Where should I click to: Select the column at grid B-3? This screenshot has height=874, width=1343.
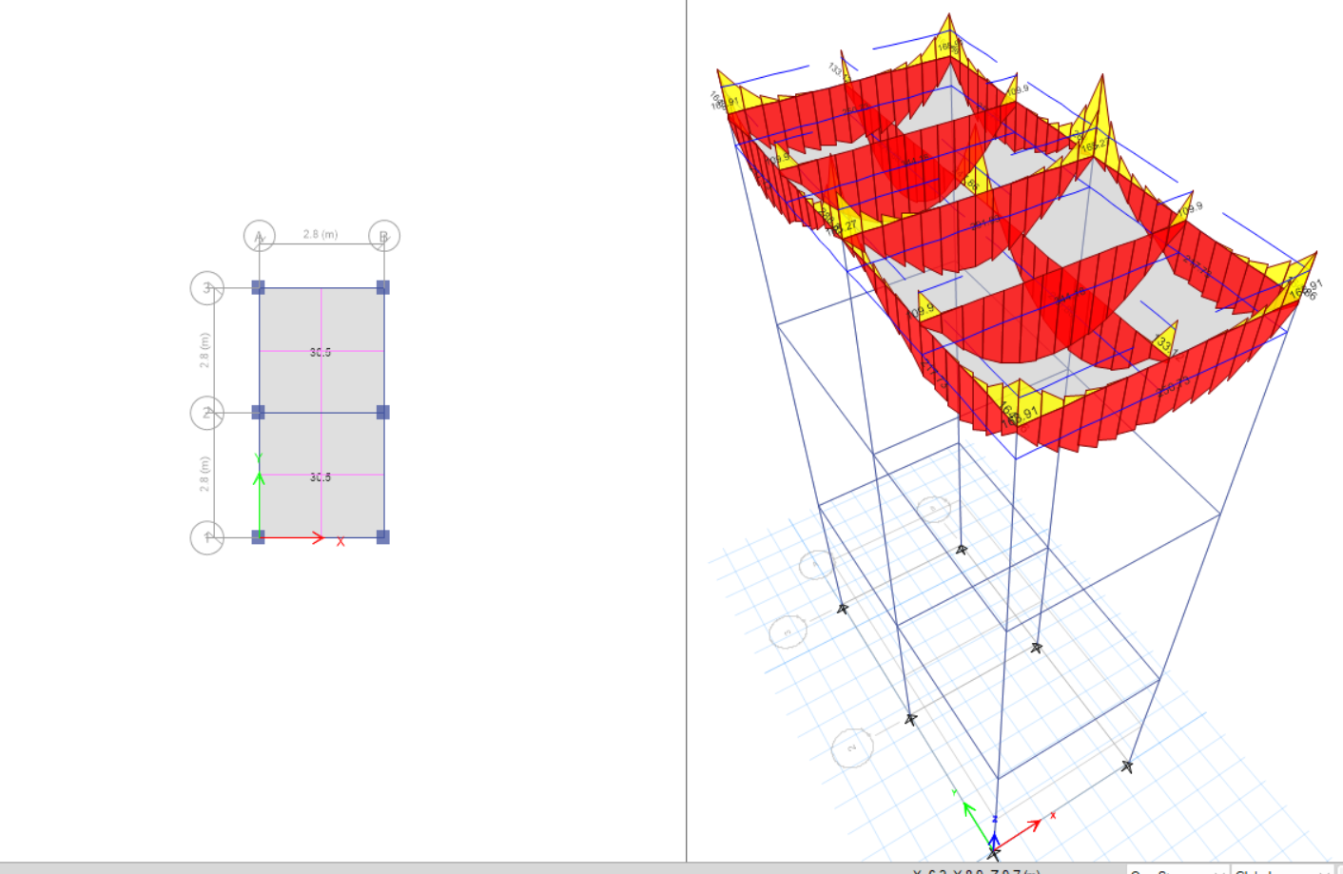point(383,287)
